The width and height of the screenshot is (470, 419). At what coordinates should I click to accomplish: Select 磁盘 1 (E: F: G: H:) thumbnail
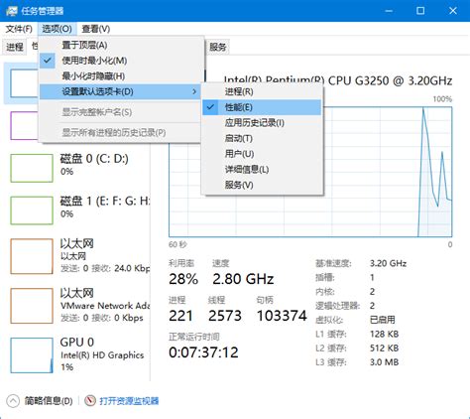pyautogui.click(x=32, y=210)
